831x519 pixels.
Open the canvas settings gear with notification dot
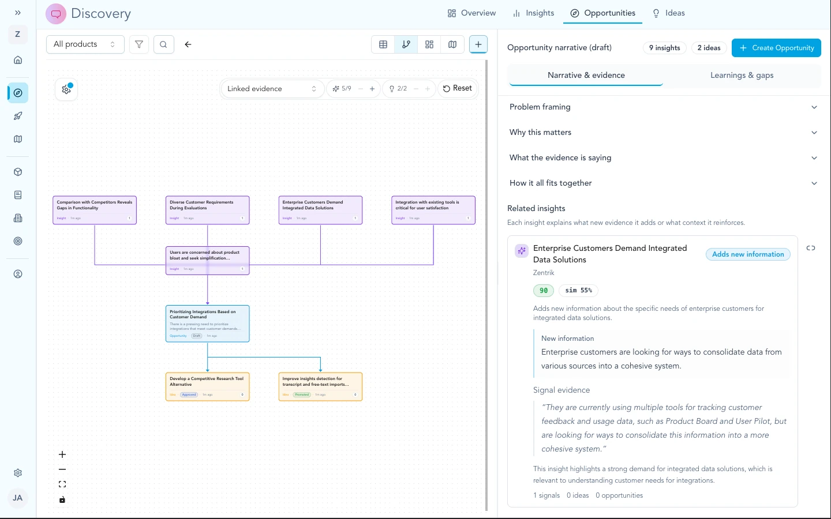tap(65, 89)
